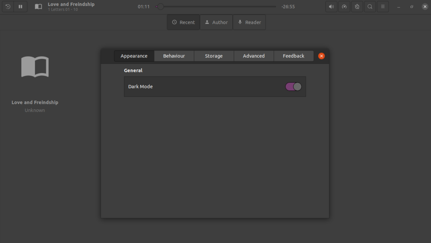Switch to the Storage tab
This screenshot has height=243, width=431.
(x=214, y=56)
